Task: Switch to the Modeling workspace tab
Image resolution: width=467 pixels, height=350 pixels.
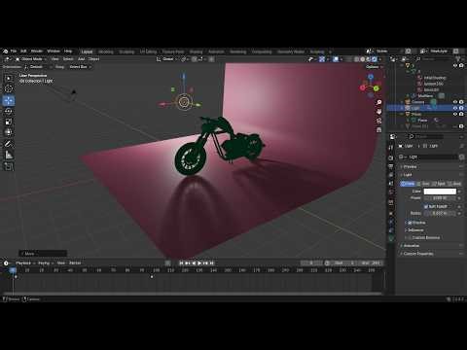Action: (106, 52)
